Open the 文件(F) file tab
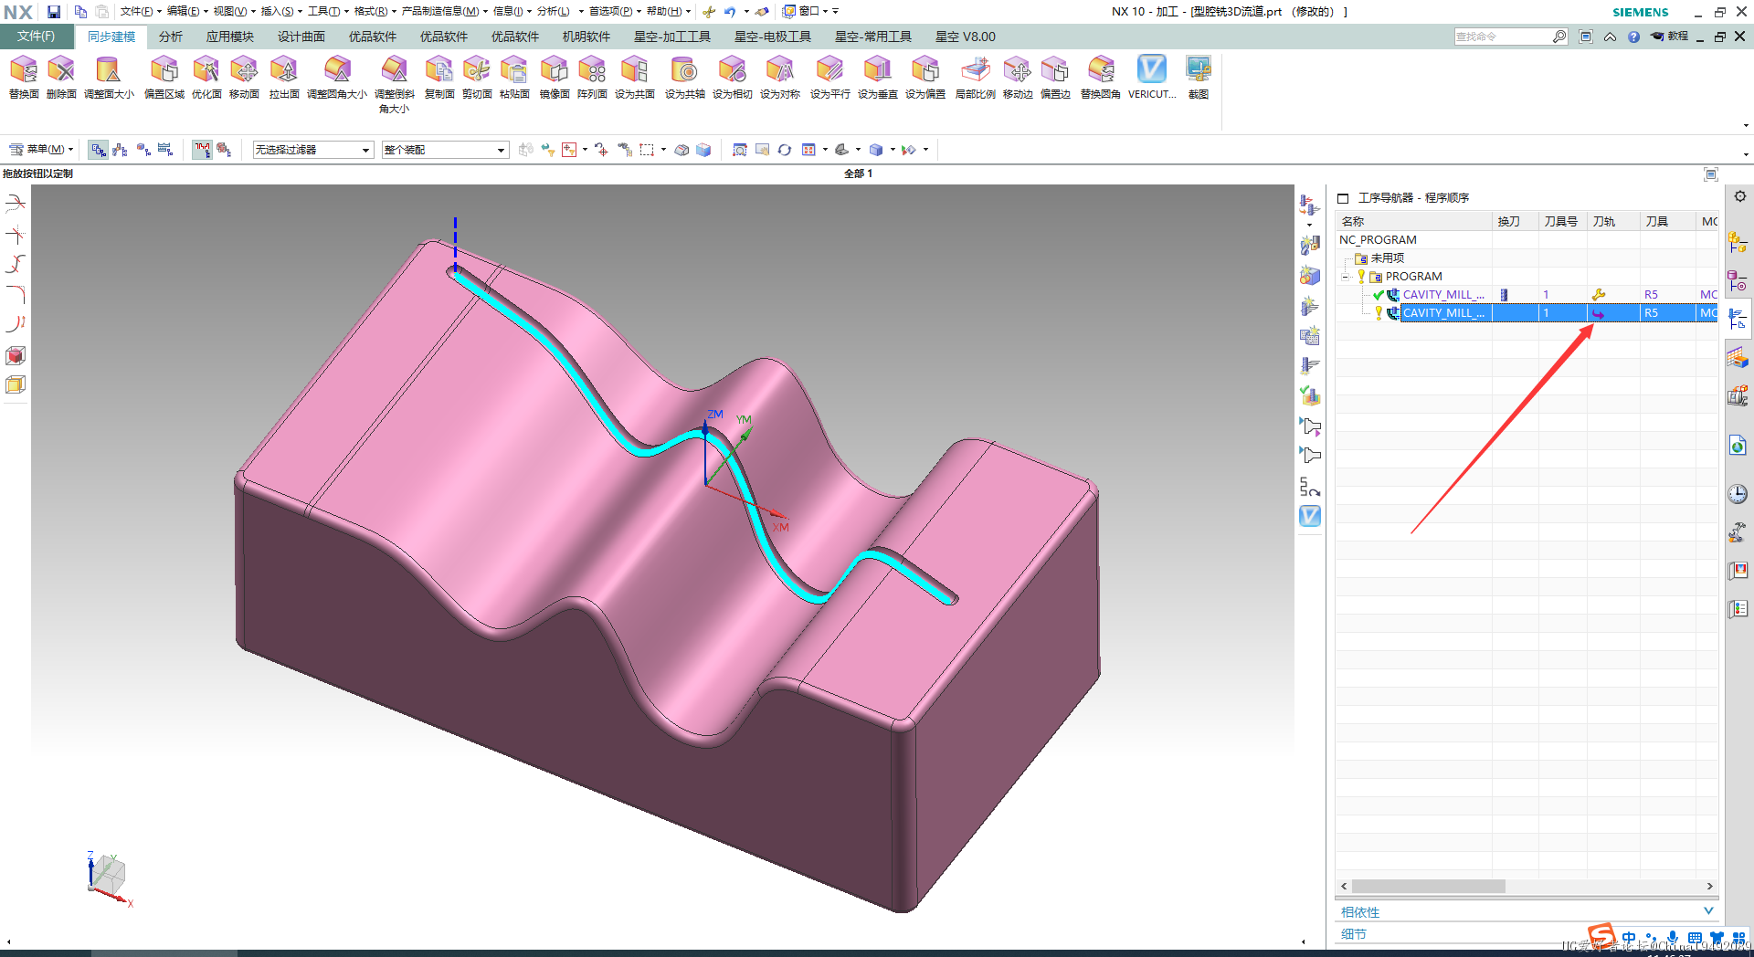 [x=37, y=37]
